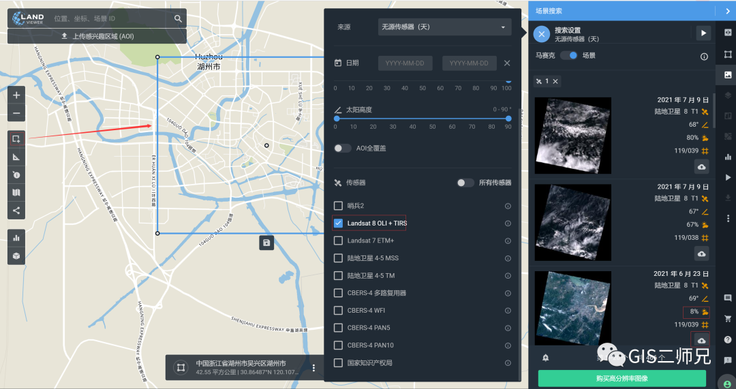Open the basemap layers tool

pyautogui.click(x=16, y=192)
